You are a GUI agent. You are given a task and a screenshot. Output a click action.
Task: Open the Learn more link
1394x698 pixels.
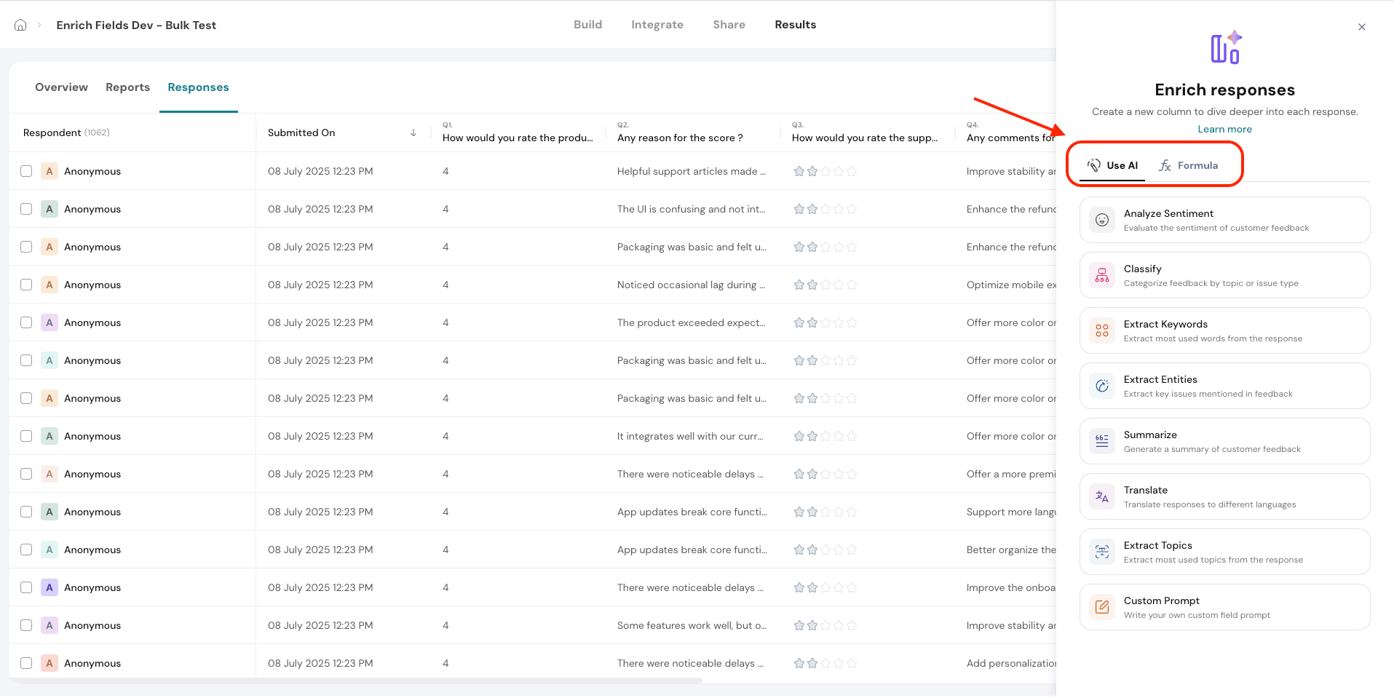(x=1224, y=129)
